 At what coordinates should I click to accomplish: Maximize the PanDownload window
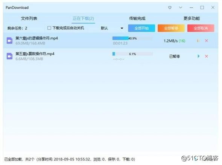click(x=202, y=8)
